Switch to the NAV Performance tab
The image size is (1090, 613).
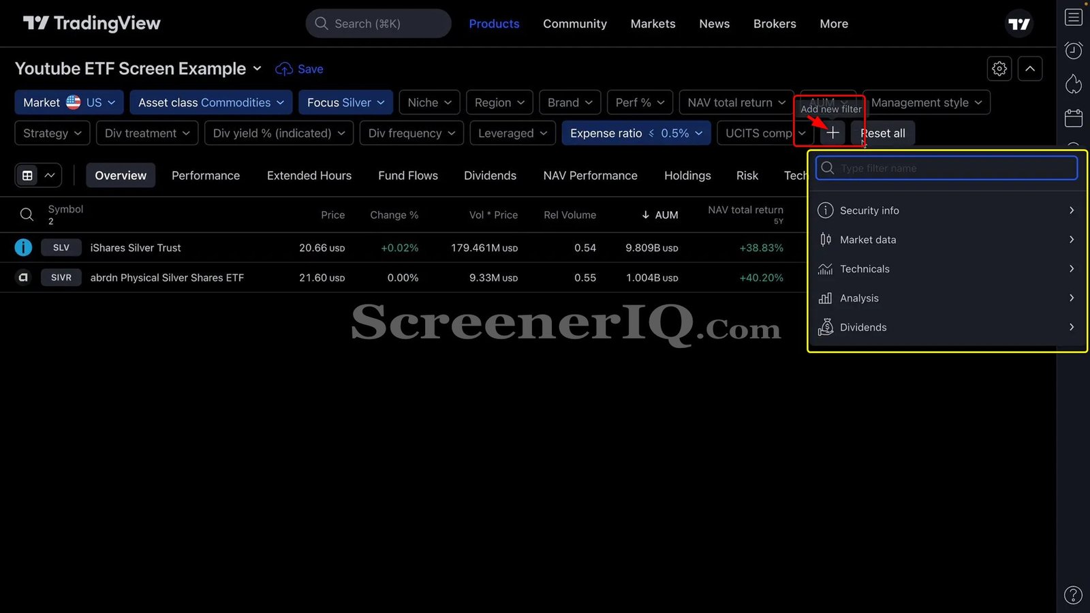[590, 175]
